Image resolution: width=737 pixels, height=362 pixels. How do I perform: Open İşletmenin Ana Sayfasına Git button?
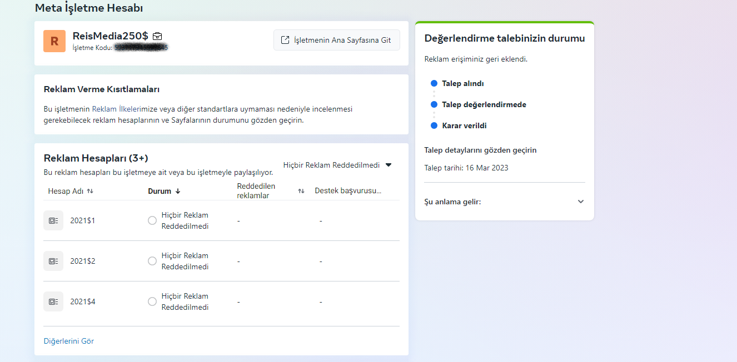coord(337,40)
